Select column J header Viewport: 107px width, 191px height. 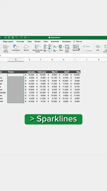tap(86, 60)
